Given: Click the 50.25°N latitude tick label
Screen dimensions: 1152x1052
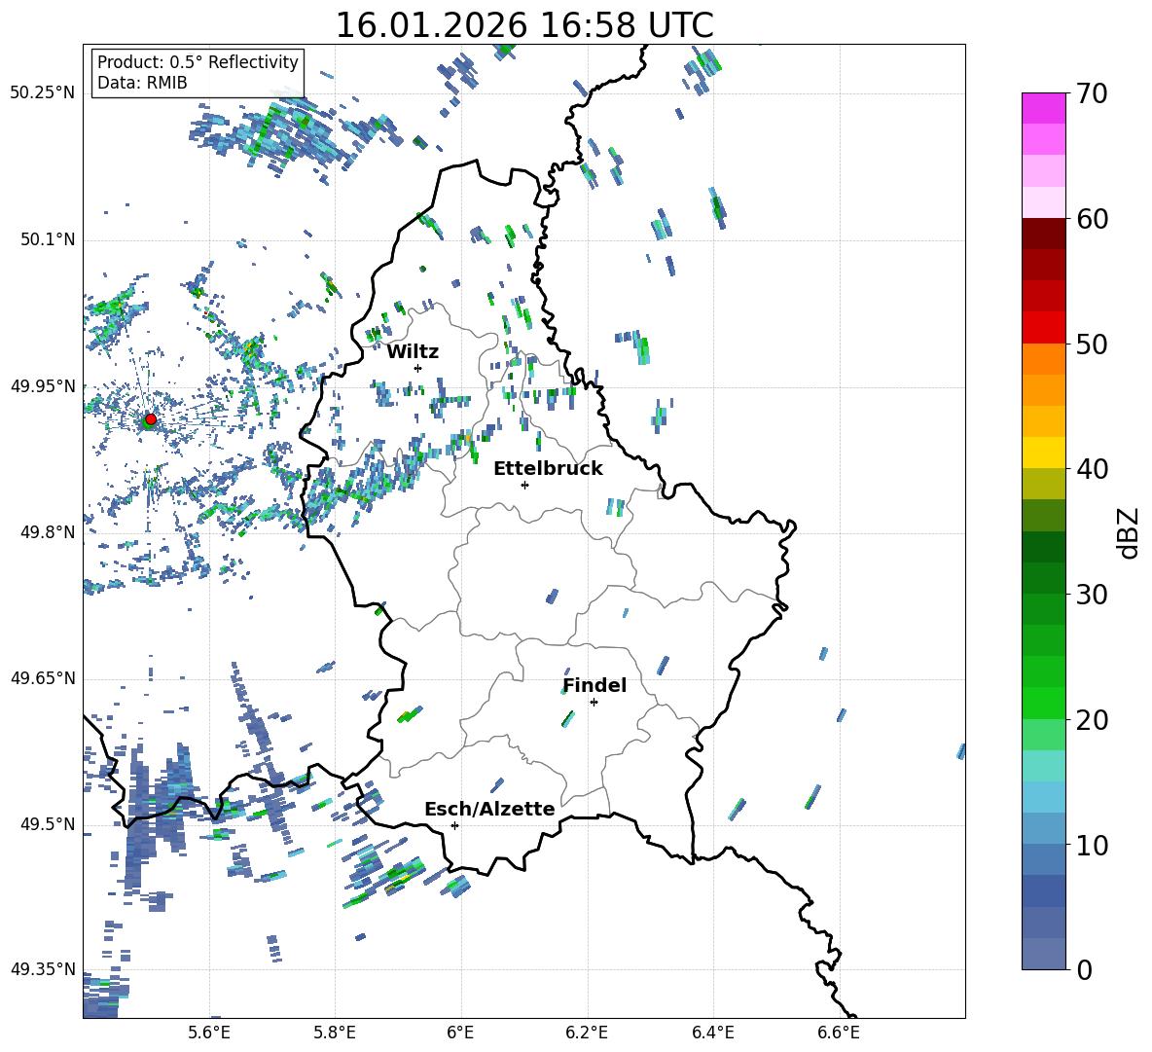Looking at the screenshot, I should click(x=43, y=93).
